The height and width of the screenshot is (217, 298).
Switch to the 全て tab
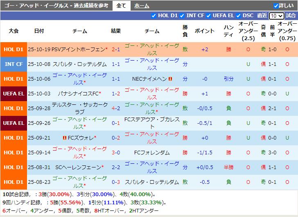coord(121,6)
